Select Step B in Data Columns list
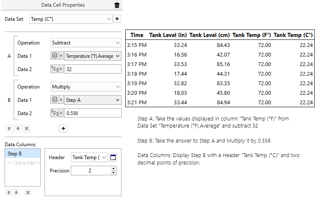 pyautogui.click(x=22, y=154)
